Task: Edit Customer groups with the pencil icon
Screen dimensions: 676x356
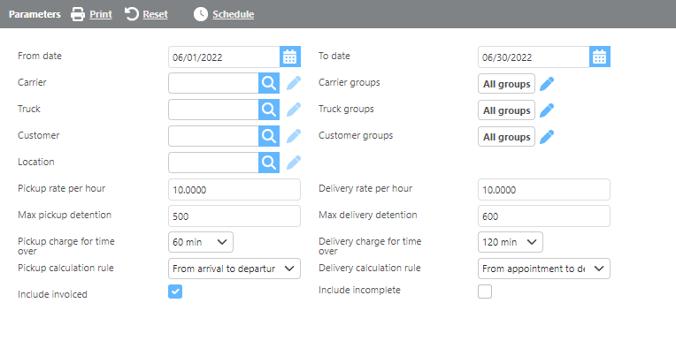Action: [547, 137]
